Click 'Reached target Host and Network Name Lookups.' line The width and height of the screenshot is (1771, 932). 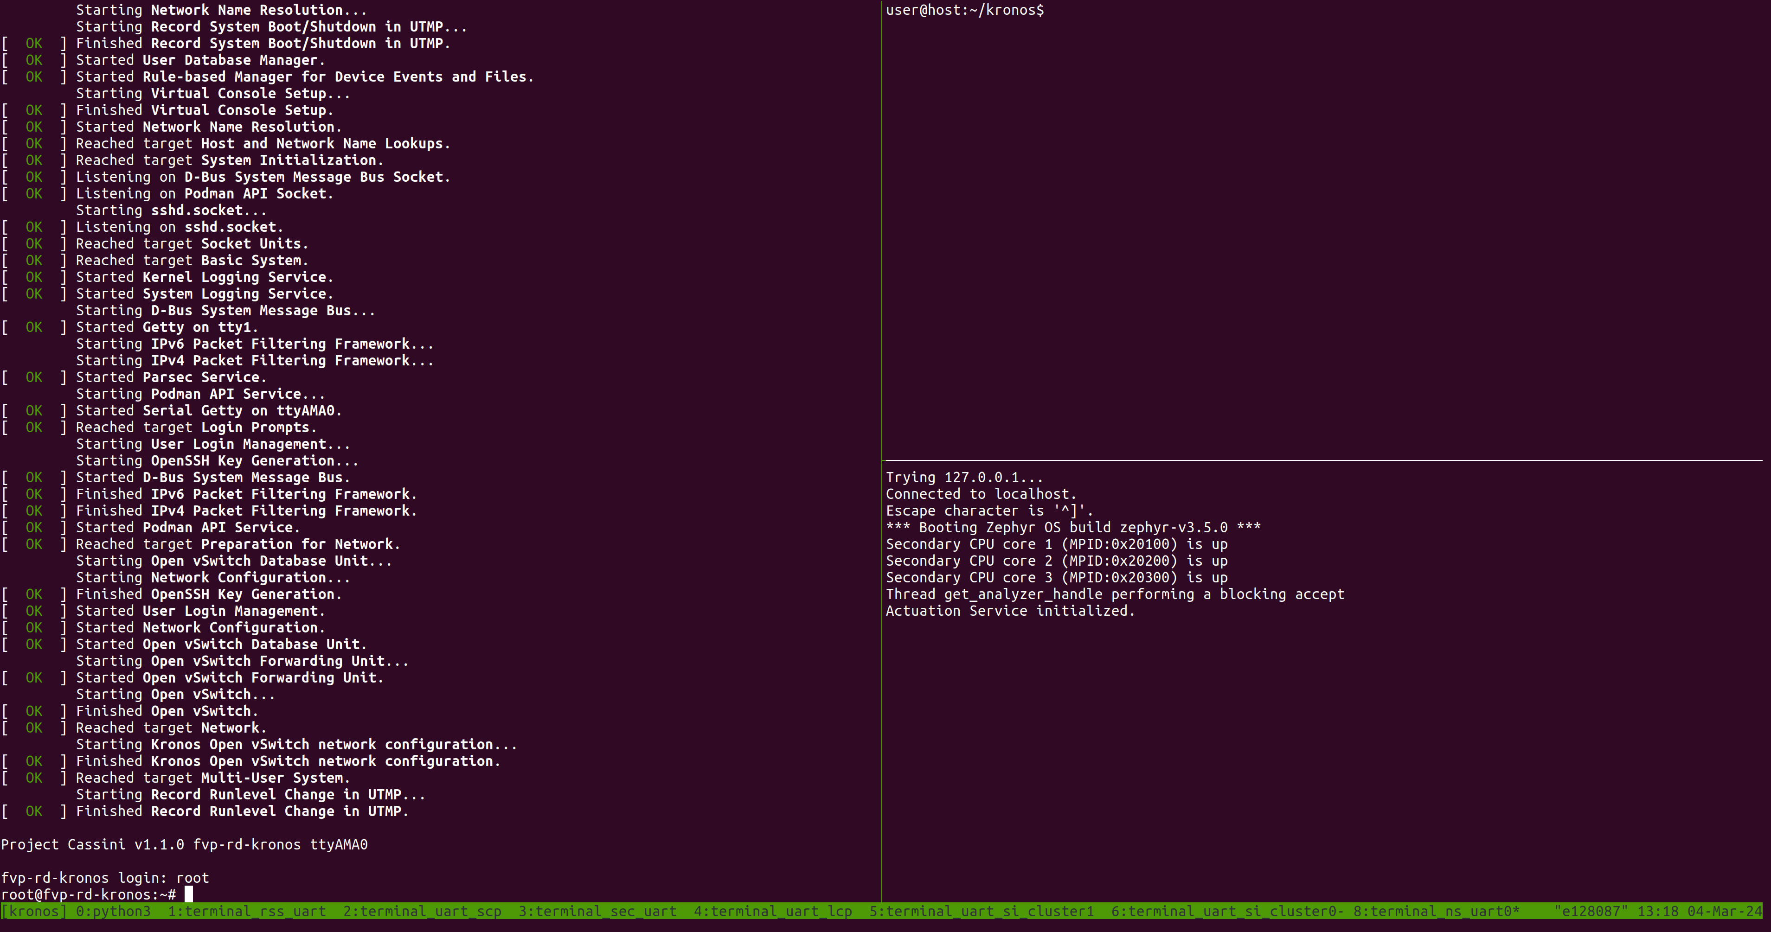point(263,144)
